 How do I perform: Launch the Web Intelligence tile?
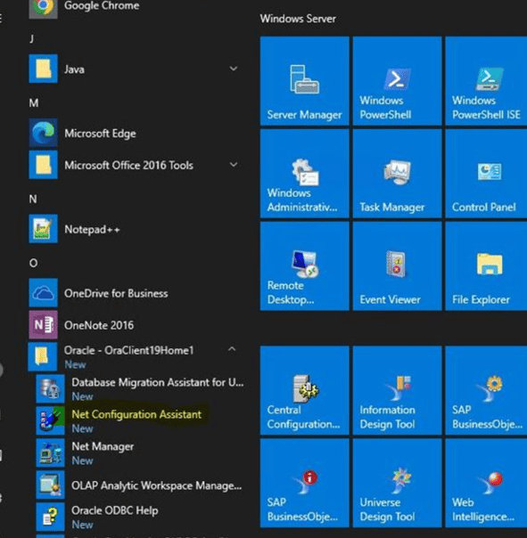486,483
